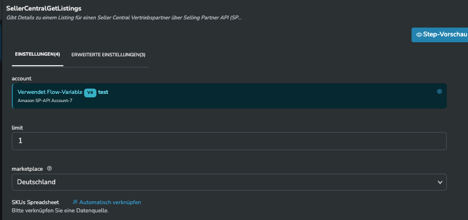Click into the limit input field
468x220 pixels.
[x=229, y=141]
